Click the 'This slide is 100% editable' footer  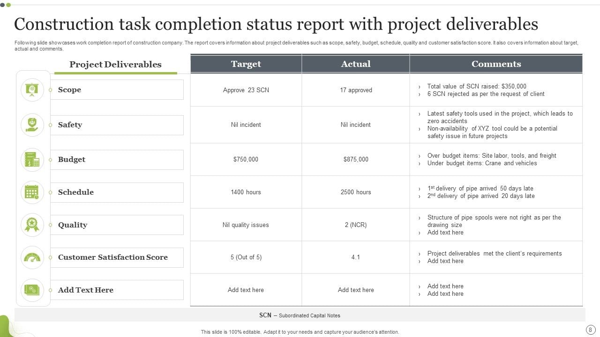(300, 332)
